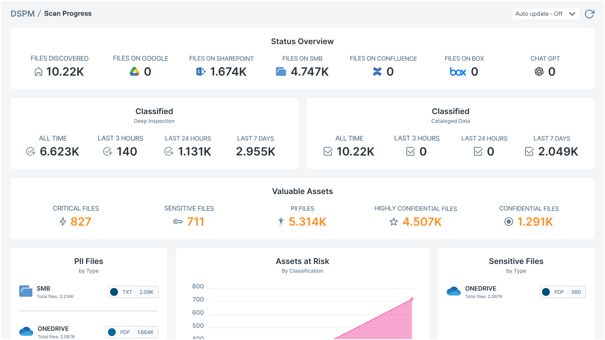Screen dimensions: 605x340
Task: Open the Auto update dropdown
Action: click(x=546, y=14)
